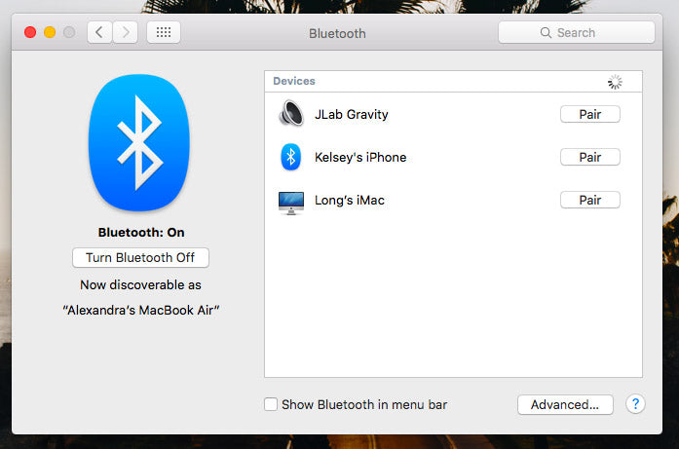Click the Bluetooth window title
679x449 pixels.
(337, 33)
